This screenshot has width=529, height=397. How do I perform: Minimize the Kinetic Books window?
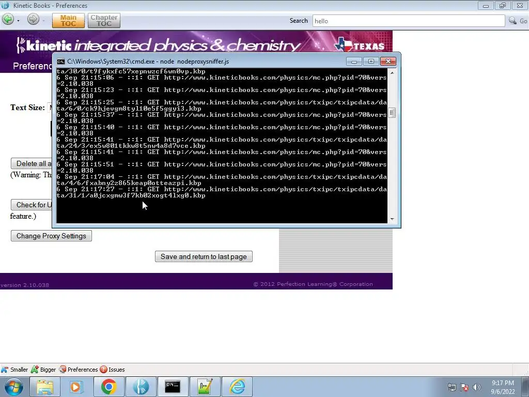[x=486, y=6]
